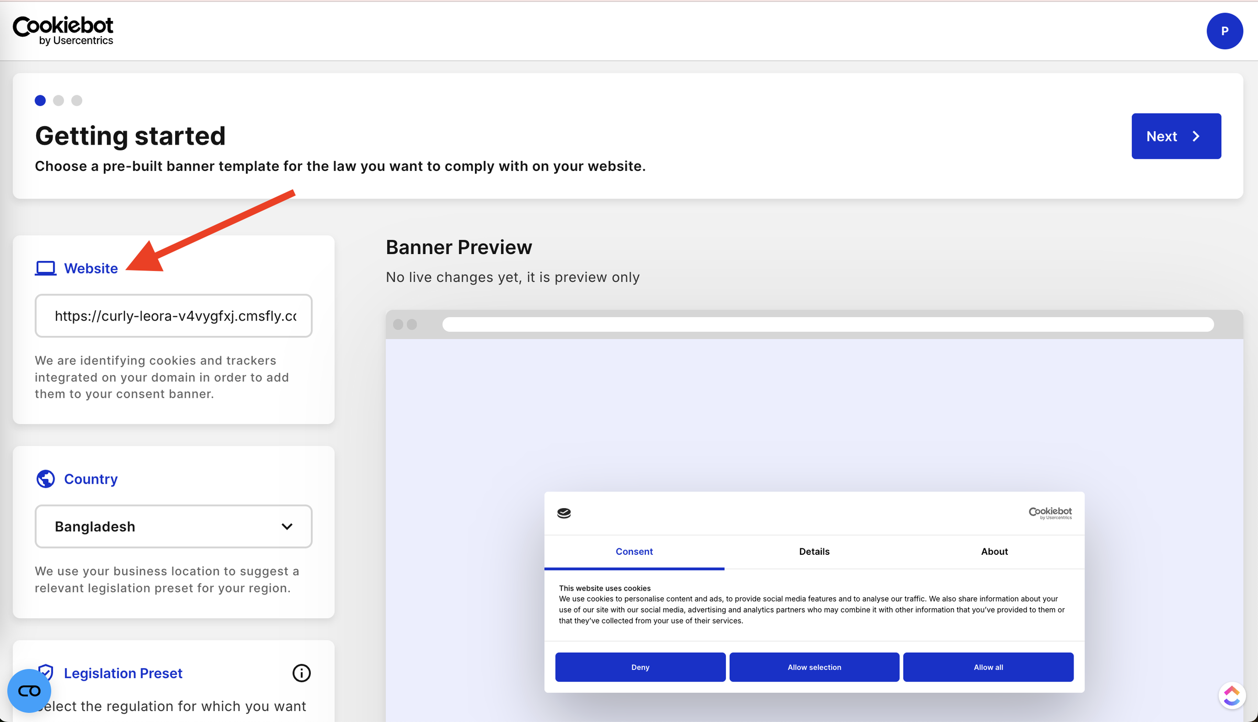Select the third step indicator dot
This screenshot has width=1258, height=722.
pos(77,101)
